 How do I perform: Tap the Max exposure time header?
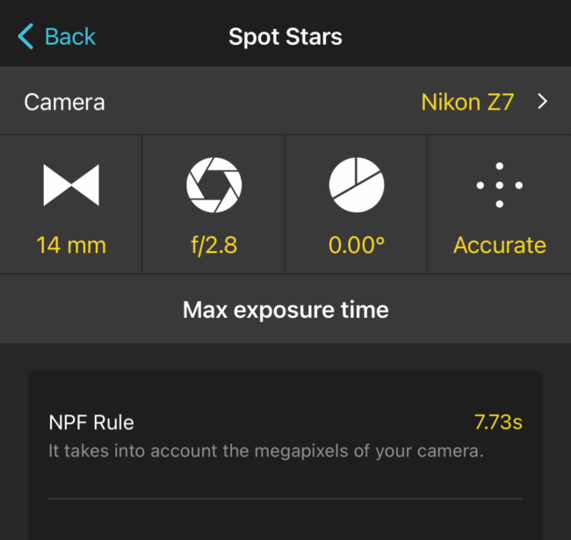point(285,309)
